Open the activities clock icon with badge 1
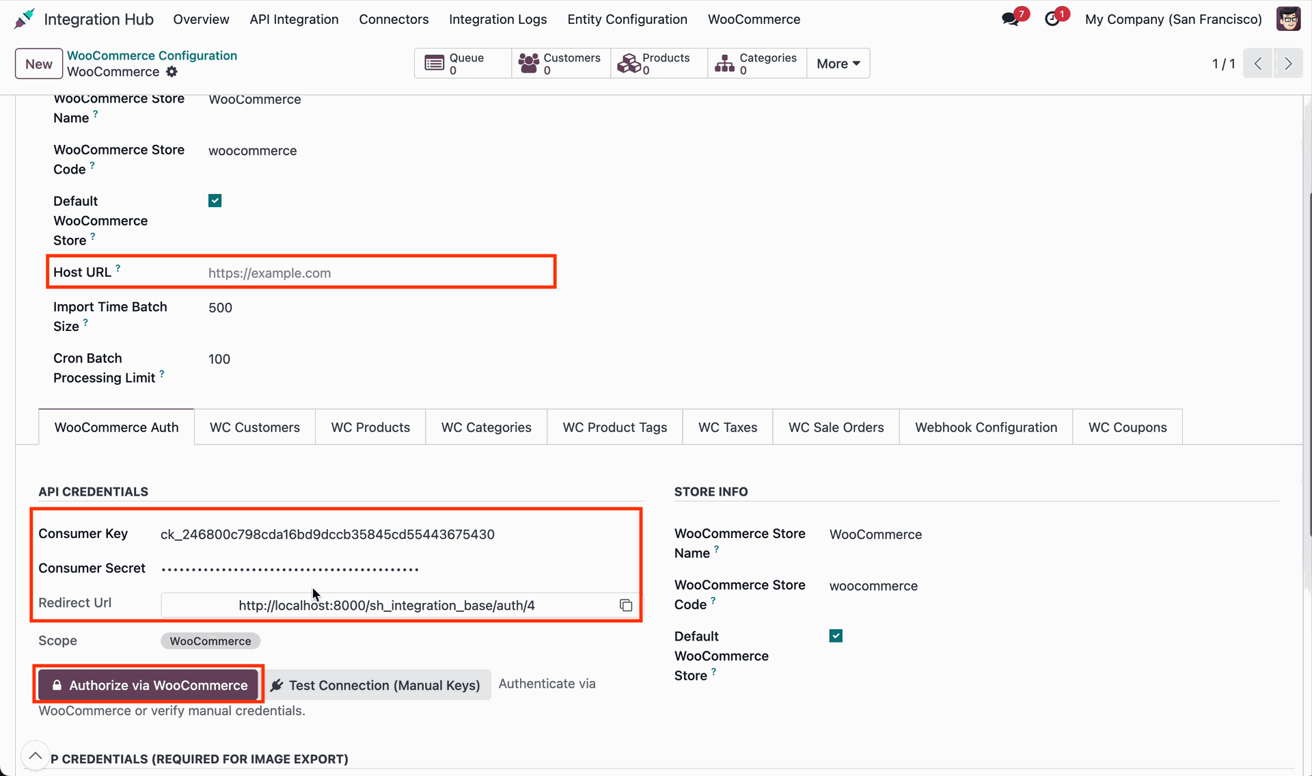Image resolution: width=1312 pixels, height=776 pixels. point(1053,19)
